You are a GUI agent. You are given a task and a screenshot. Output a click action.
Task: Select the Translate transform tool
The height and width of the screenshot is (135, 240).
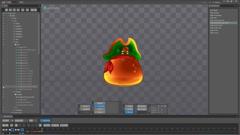click(99, 106)
